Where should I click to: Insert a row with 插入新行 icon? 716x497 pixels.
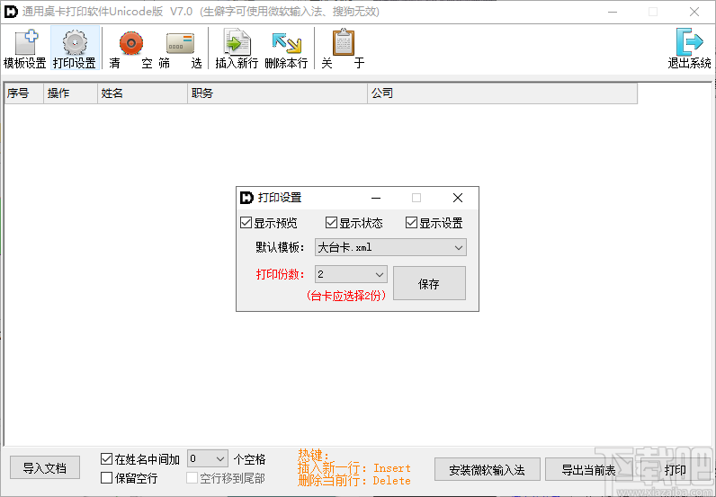click(x=237, y=49)
